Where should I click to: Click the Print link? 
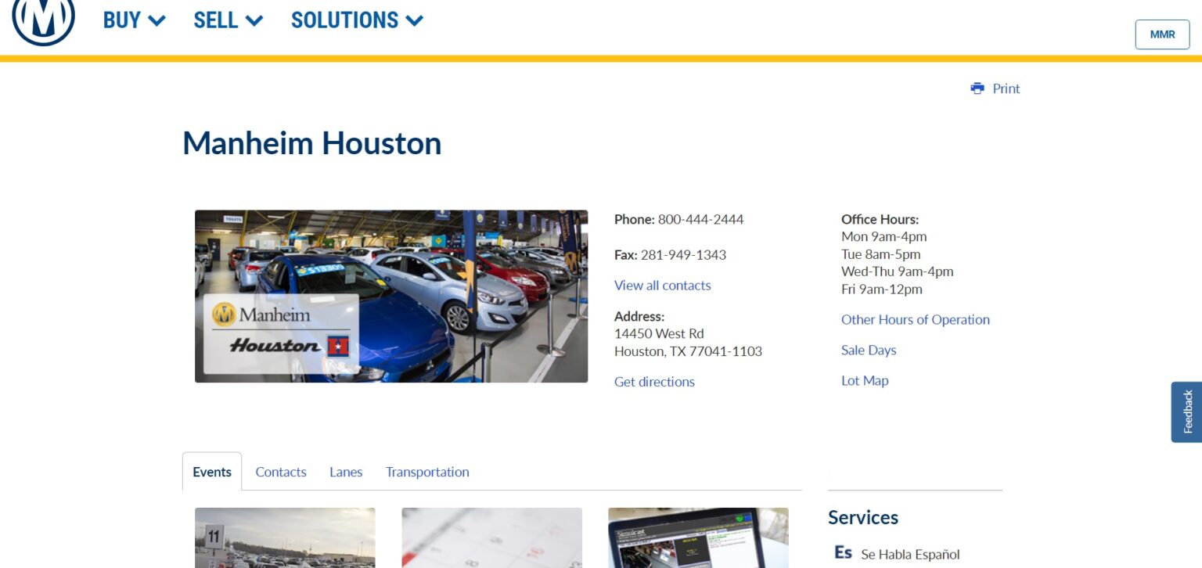tap(1006, 88)
